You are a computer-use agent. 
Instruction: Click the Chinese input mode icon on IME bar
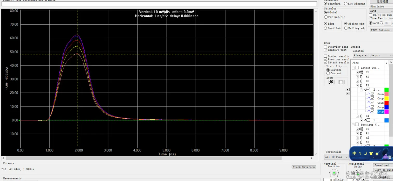pyautogui.click(x=354, y=153)
